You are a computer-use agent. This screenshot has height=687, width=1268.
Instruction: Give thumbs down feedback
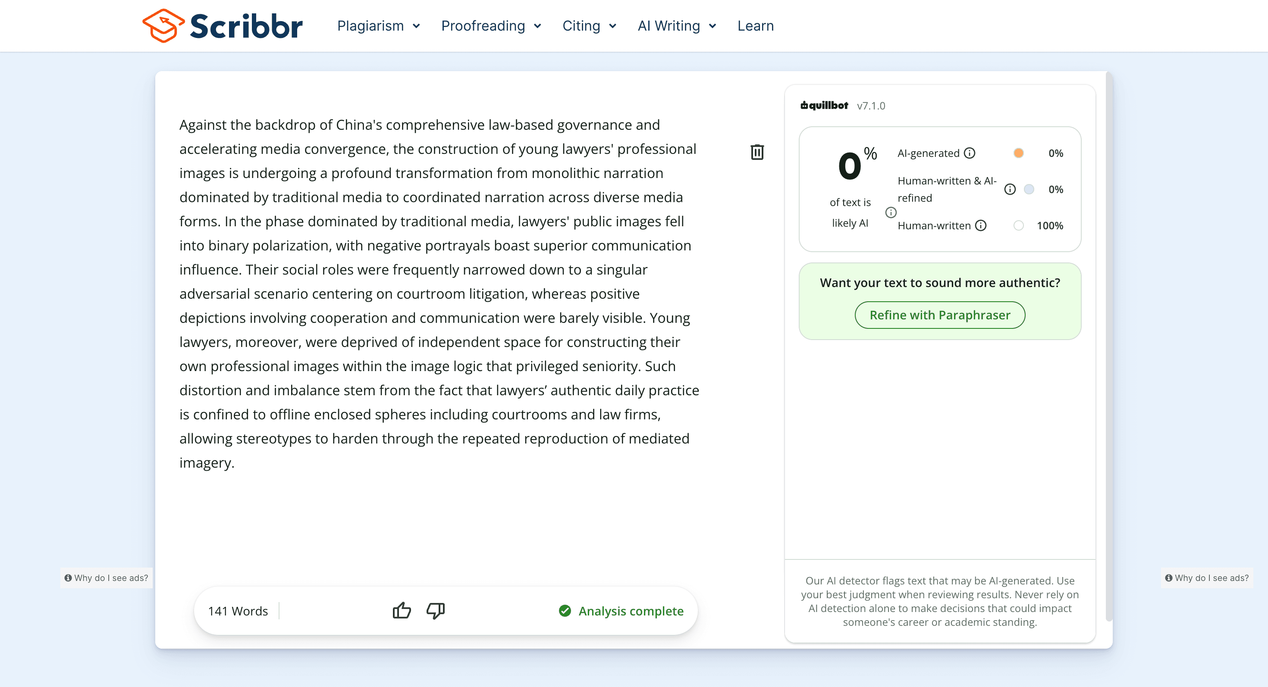click(x=436, y=610)
